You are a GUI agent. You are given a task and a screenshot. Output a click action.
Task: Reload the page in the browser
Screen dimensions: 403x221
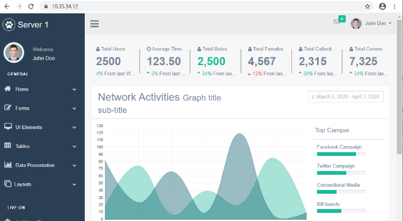point(31,7)
